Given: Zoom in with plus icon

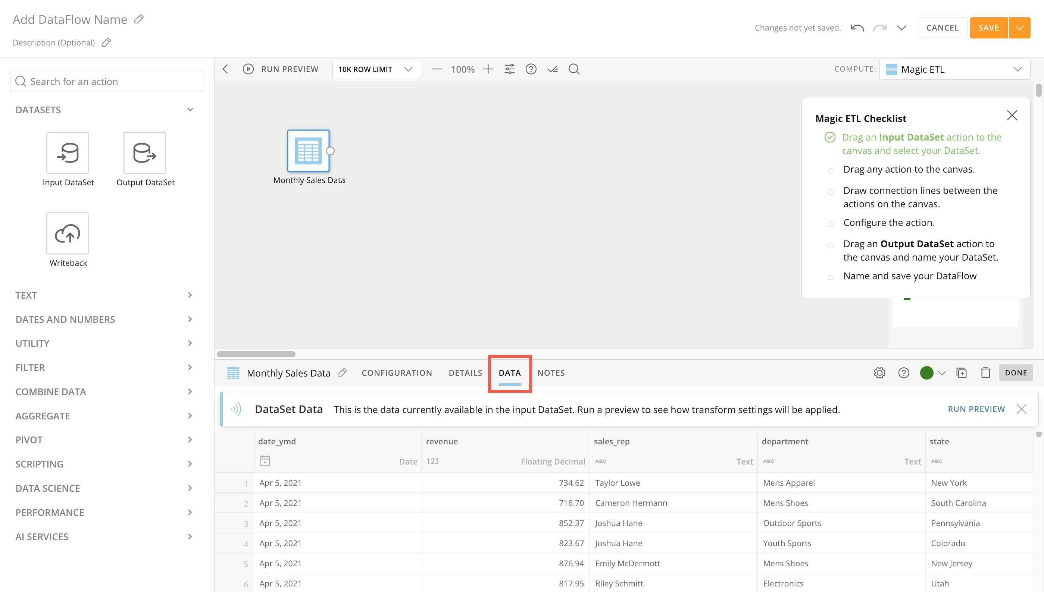Looking at the screenshot, I should coord(488,69).
